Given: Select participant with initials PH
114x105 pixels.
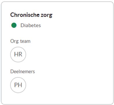Looking at the screenshot, I should tap(18, 85).
